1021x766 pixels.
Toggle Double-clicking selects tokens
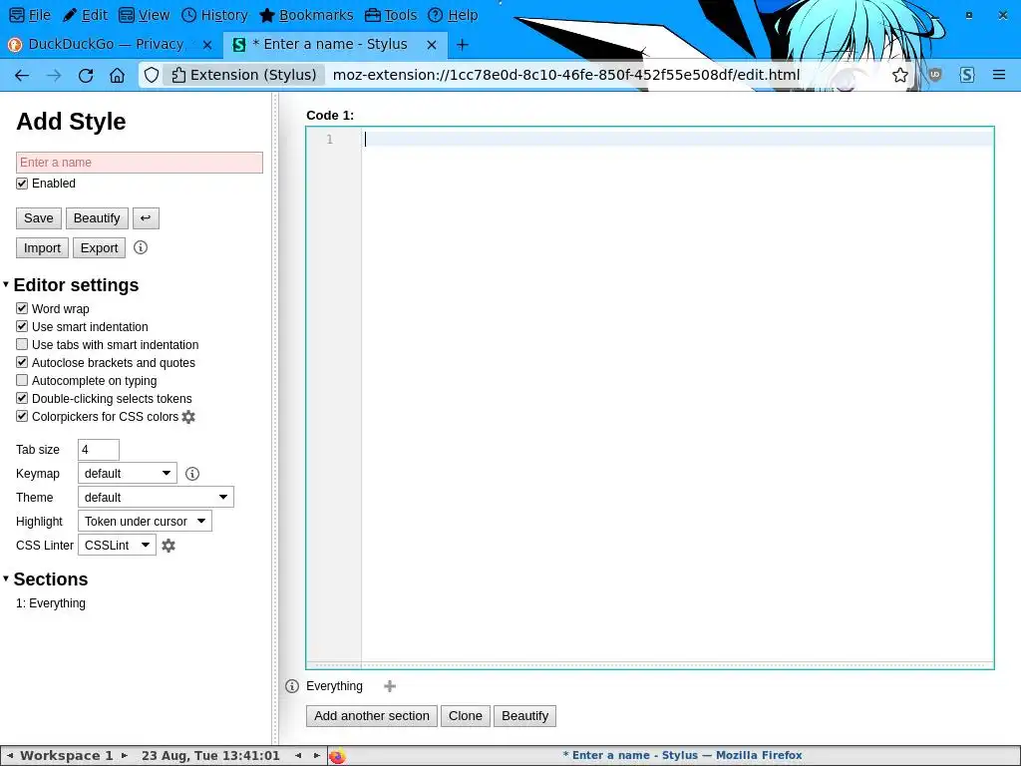pyautogui.click(x=22, y=398)
